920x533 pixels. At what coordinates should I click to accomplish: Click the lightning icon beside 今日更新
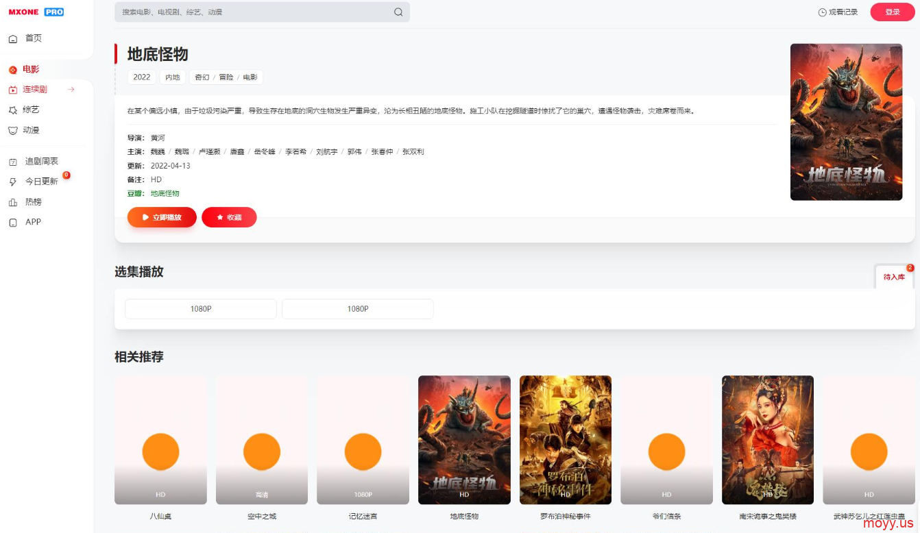pyautogui.click(x=13, y=182)
